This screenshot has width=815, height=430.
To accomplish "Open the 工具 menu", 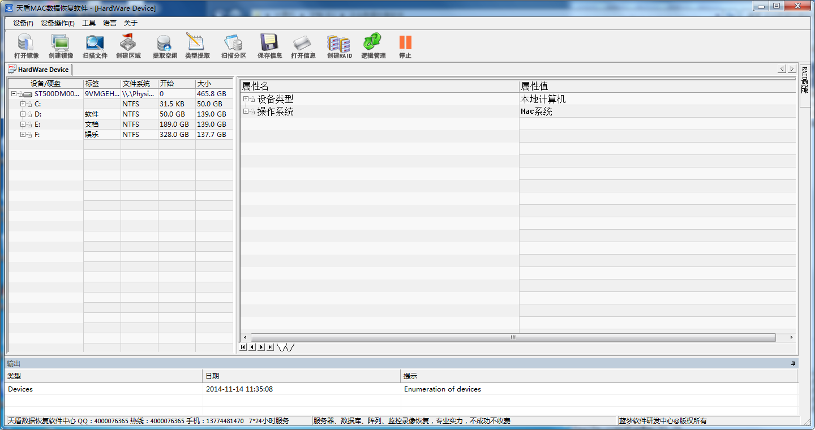I will (89, 23).
